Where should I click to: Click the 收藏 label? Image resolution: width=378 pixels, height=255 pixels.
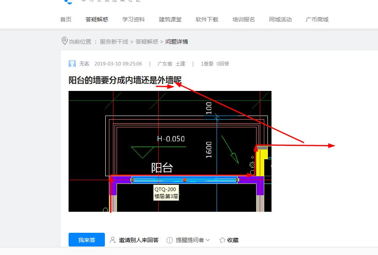pyautogui.click(x=233, y=240)
